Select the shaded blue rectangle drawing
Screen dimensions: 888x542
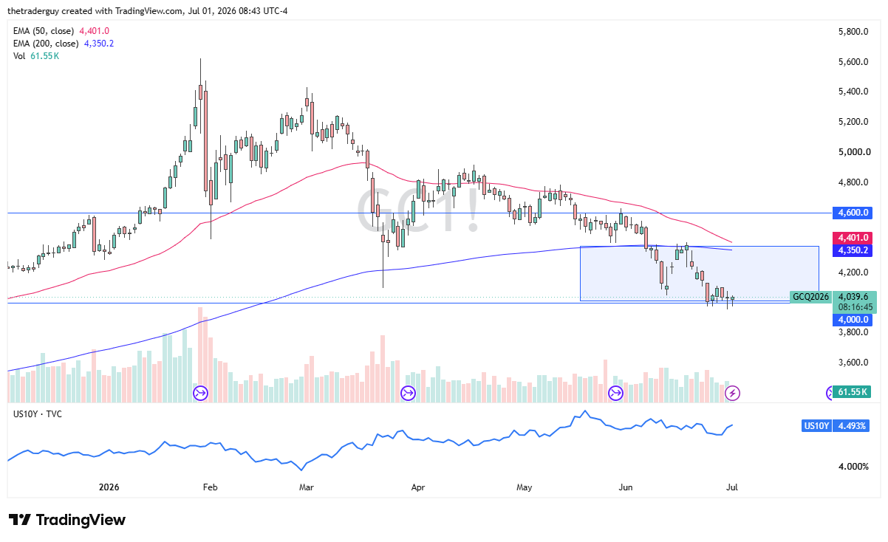pos(700,273)
